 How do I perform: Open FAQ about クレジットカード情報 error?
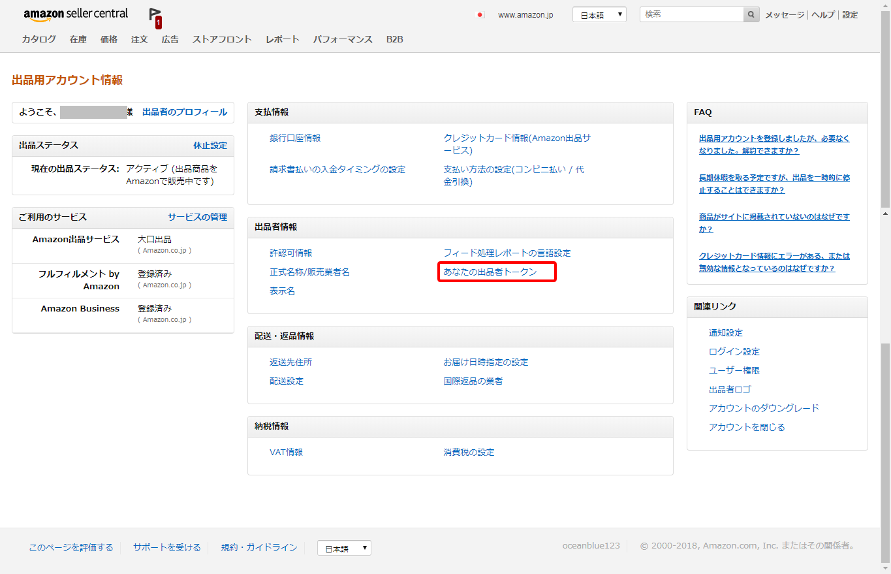click(775, 262)
